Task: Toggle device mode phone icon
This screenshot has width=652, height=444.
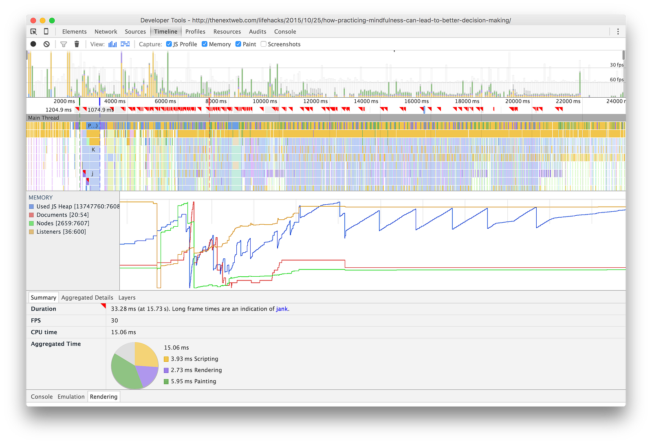Action: pos(46,32)
